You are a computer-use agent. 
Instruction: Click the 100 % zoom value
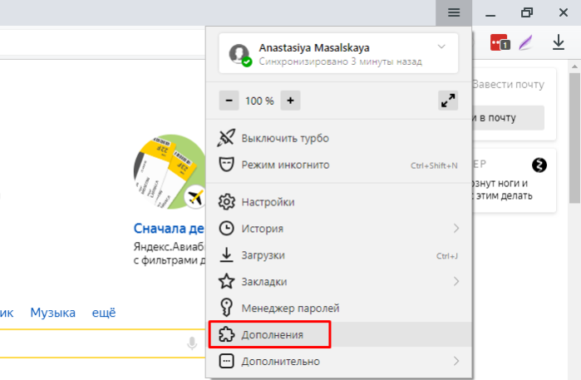[259, 101]
